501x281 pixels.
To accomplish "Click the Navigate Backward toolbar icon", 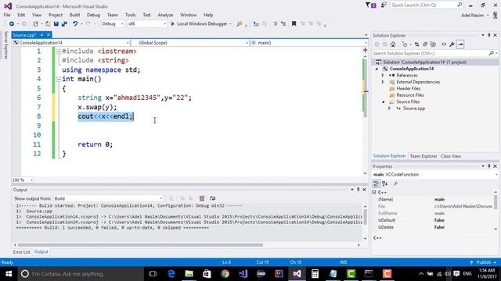I will click(x=12, y=24).
